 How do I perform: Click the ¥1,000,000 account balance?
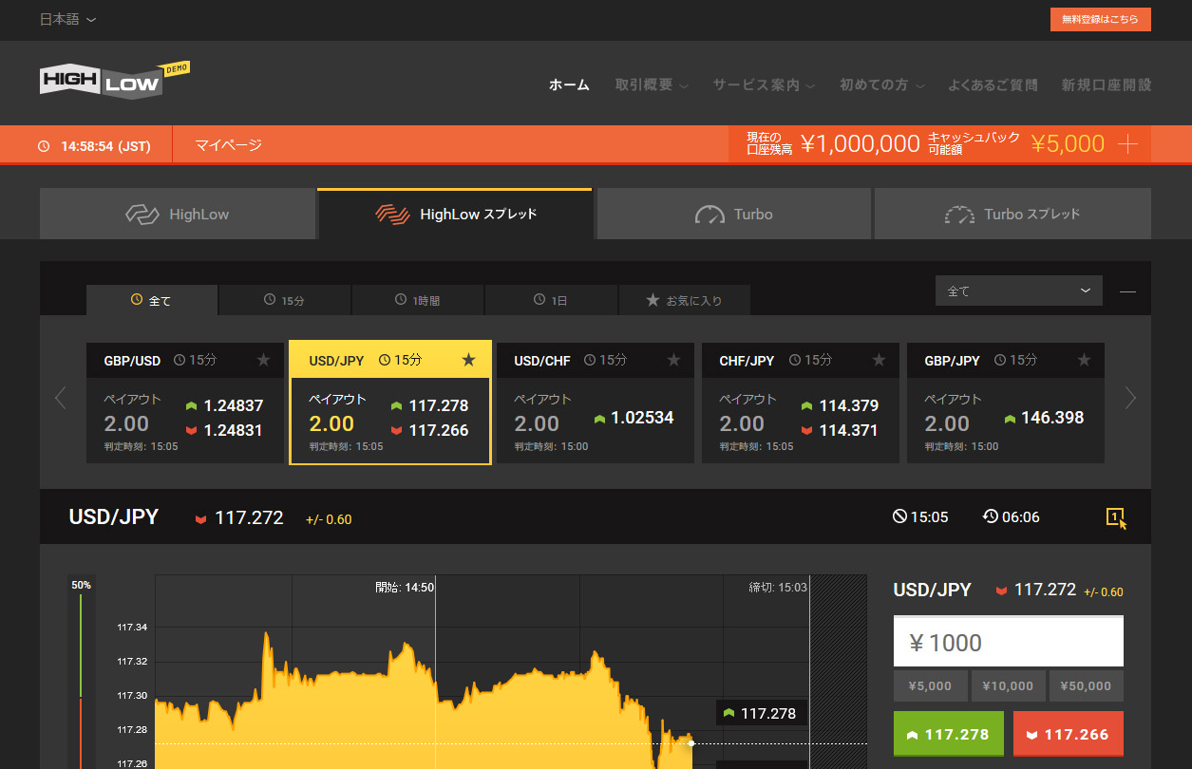[861, 144]
